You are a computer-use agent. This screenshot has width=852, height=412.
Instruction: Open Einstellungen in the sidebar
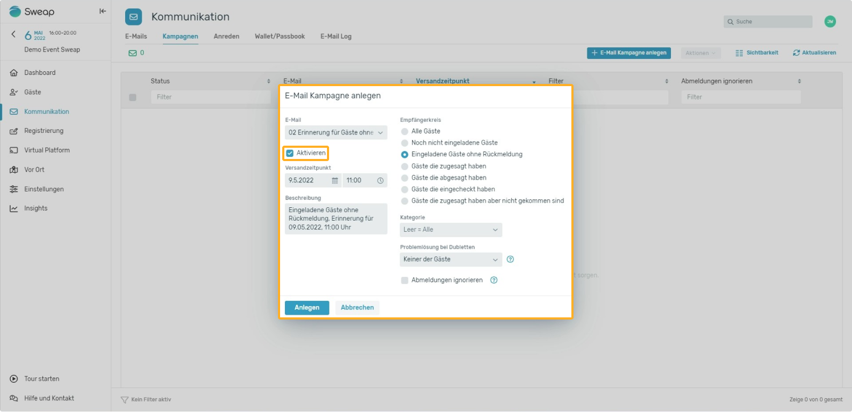(x=44, y=189)
